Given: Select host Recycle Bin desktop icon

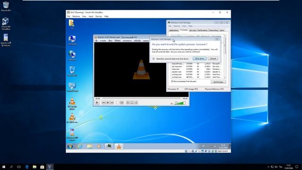Looking at the screenshot, I should [6, 6].
